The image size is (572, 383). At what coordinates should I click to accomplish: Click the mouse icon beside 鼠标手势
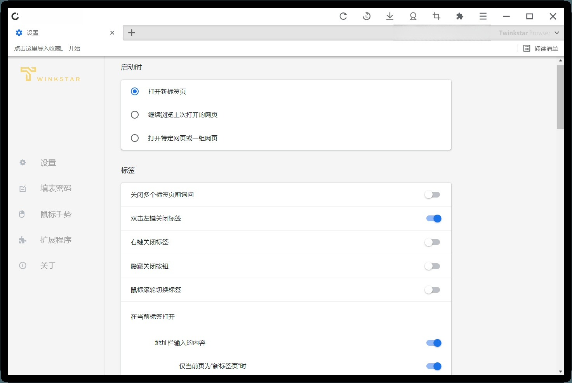coord(22,214)
